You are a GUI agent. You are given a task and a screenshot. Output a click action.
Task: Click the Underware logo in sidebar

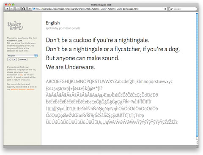(15, 26)
